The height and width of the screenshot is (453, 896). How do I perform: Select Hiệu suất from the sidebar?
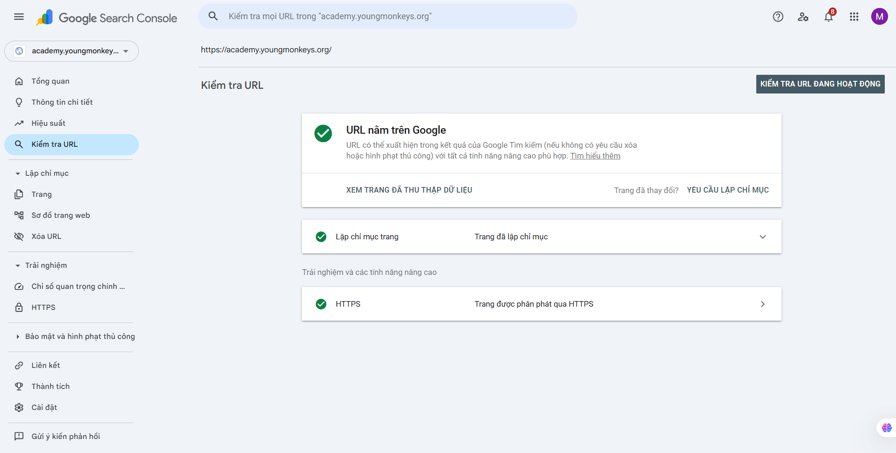pyautogui.click(x=48, y=123)
